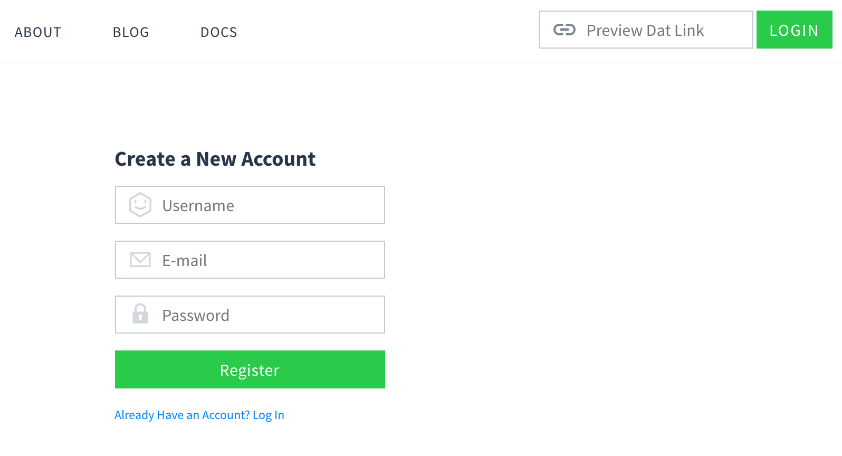Viewport: 842px width, 456px height.
Task: Click the Create a New Account heading
Action: [x=215, y=158]
